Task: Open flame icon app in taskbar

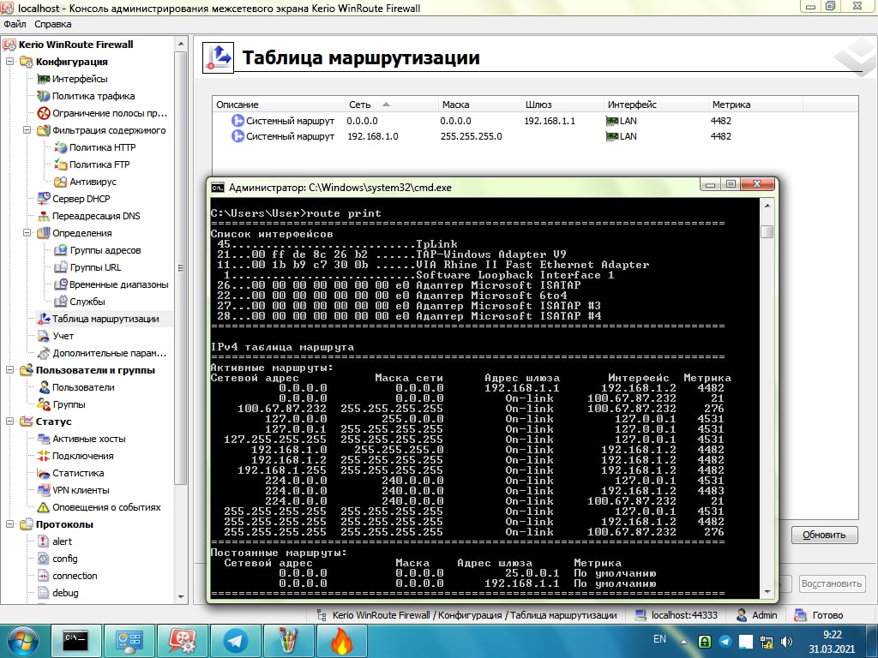Action: click(x=341, y=641)
